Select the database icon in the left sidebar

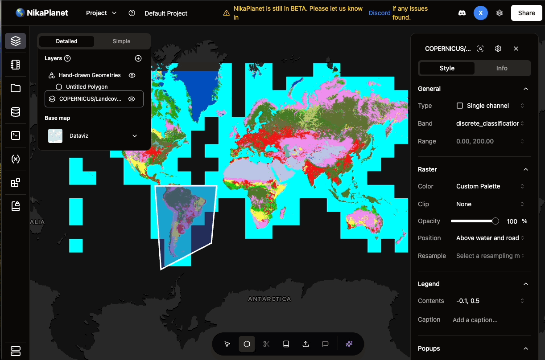(15, 112)
